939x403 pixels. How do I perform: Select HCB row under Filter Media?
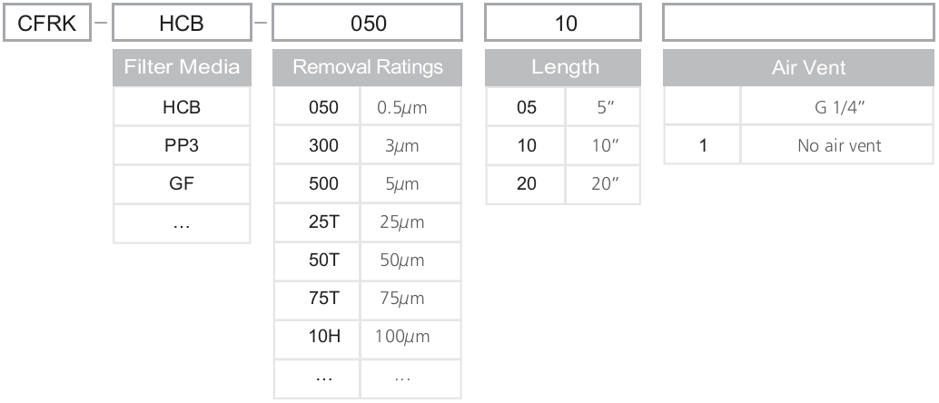point(182,108)
